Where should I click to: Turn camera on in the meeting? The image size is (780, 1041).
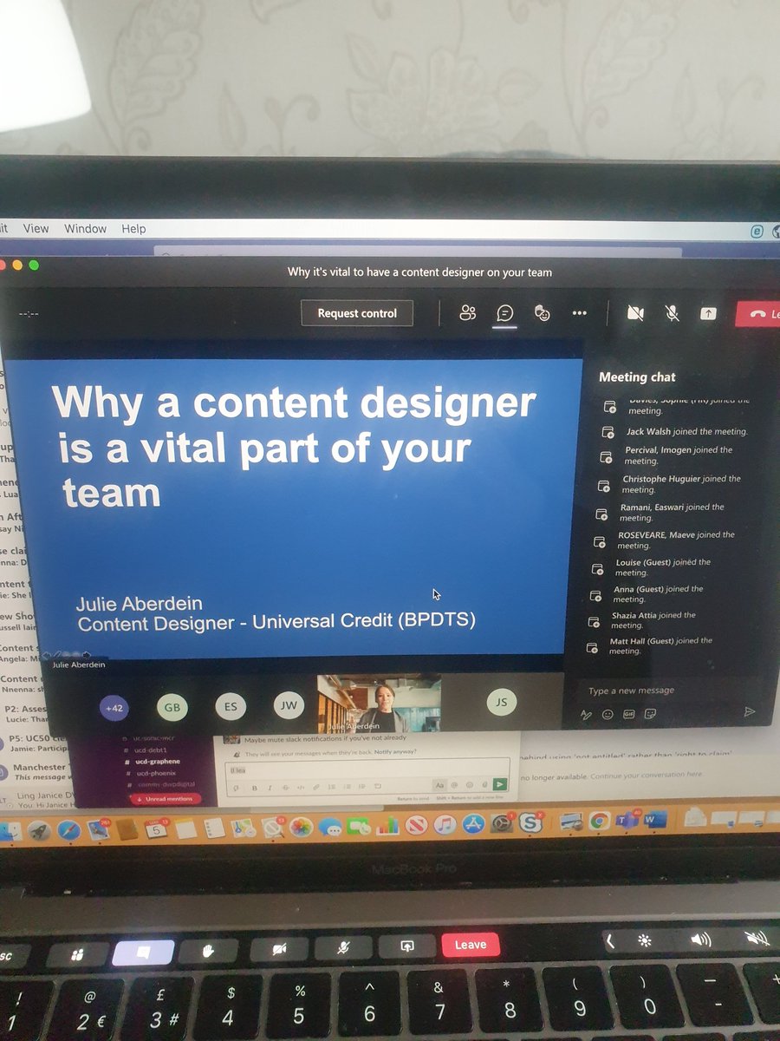(635, 313)
